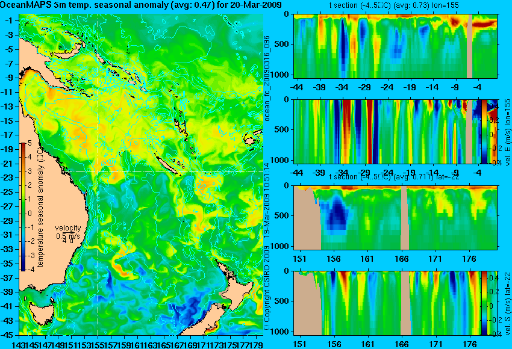Click x-axis tick '156' under the lat=-22 temperature section
Image resolution: width=512 pixels, height=349 pixels.
[334, 259]
